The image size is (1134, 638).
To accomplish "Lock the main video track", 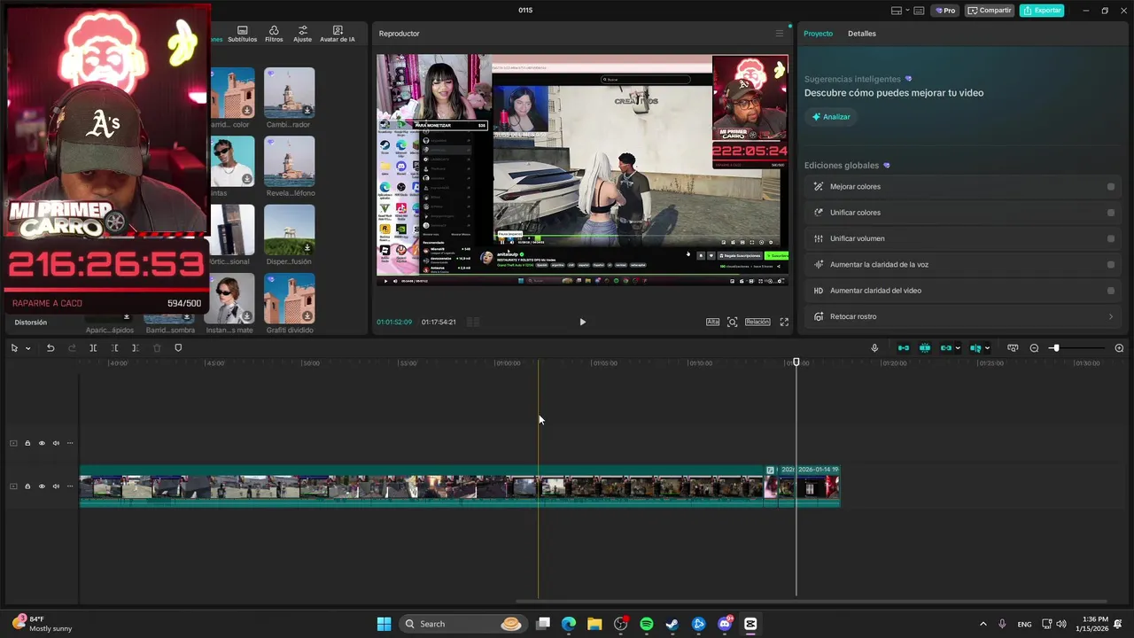I will [27, 486].
